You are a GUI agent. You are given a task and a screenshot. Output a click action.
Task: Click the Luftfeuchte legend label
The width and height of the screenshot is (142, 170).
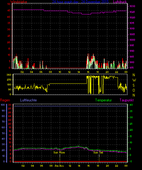(28, 100)
